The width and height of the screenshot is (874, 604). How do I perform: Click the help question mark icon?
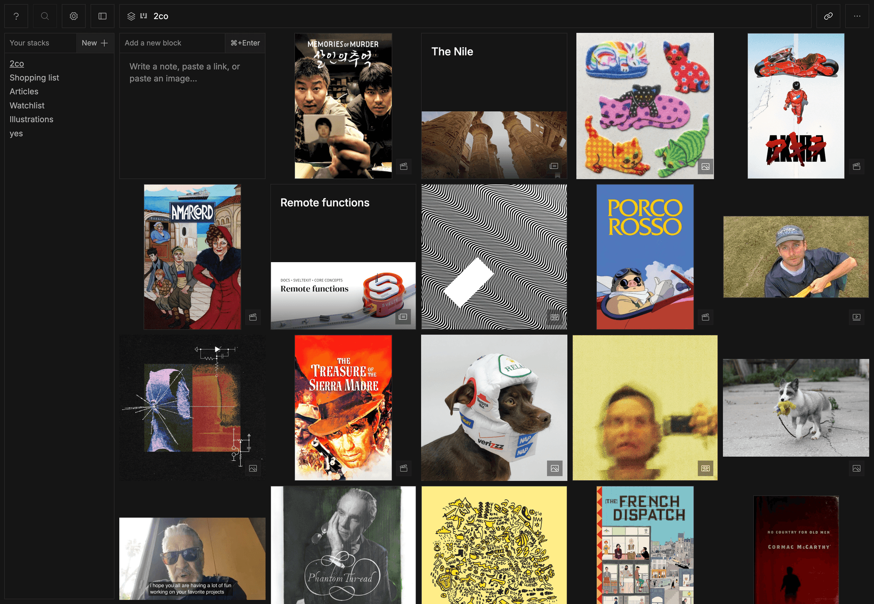(x=16, y=16)
